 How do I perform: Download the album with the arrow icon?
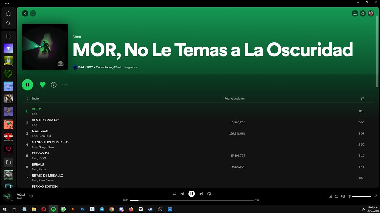point(54,85)
